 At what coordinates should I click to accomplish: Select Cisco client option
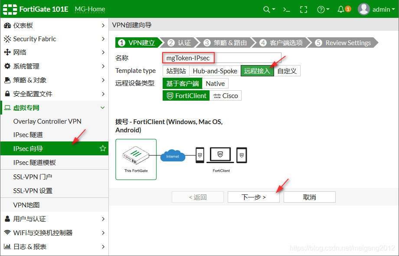(226, 96)
